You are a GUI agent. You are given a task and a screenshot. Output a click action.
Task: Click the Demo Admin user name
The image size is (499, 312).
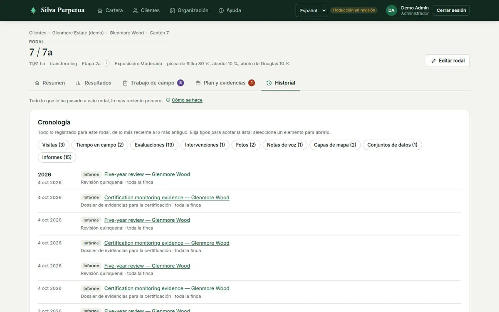tap(415, 8)
